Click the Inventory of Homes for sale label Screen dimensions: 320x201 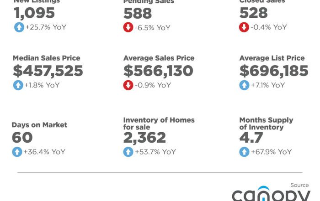(x=159, y=124)
